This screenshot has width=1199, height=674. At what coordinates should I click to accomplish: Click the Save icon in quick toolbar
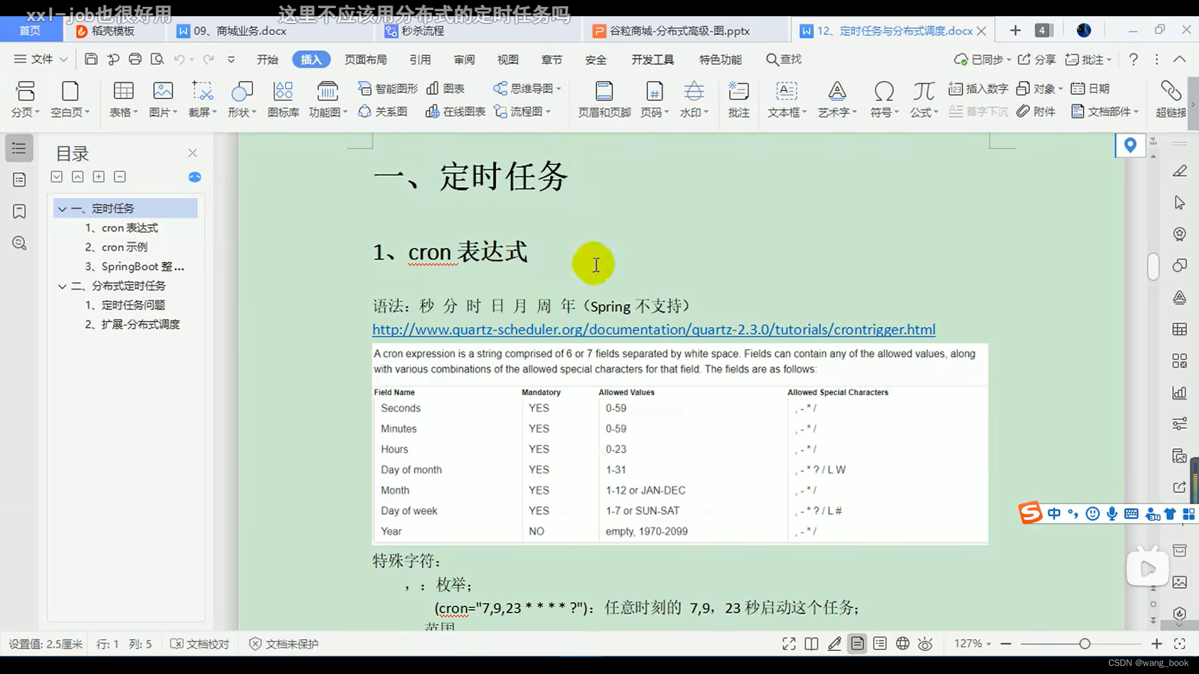point(91,59)
